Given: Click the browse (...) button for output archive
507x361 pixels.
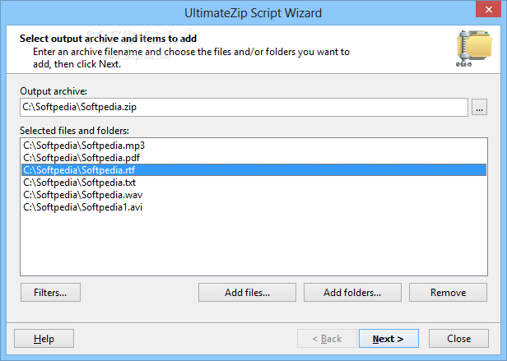Looking at the screenshot, I should pos(479,107).
